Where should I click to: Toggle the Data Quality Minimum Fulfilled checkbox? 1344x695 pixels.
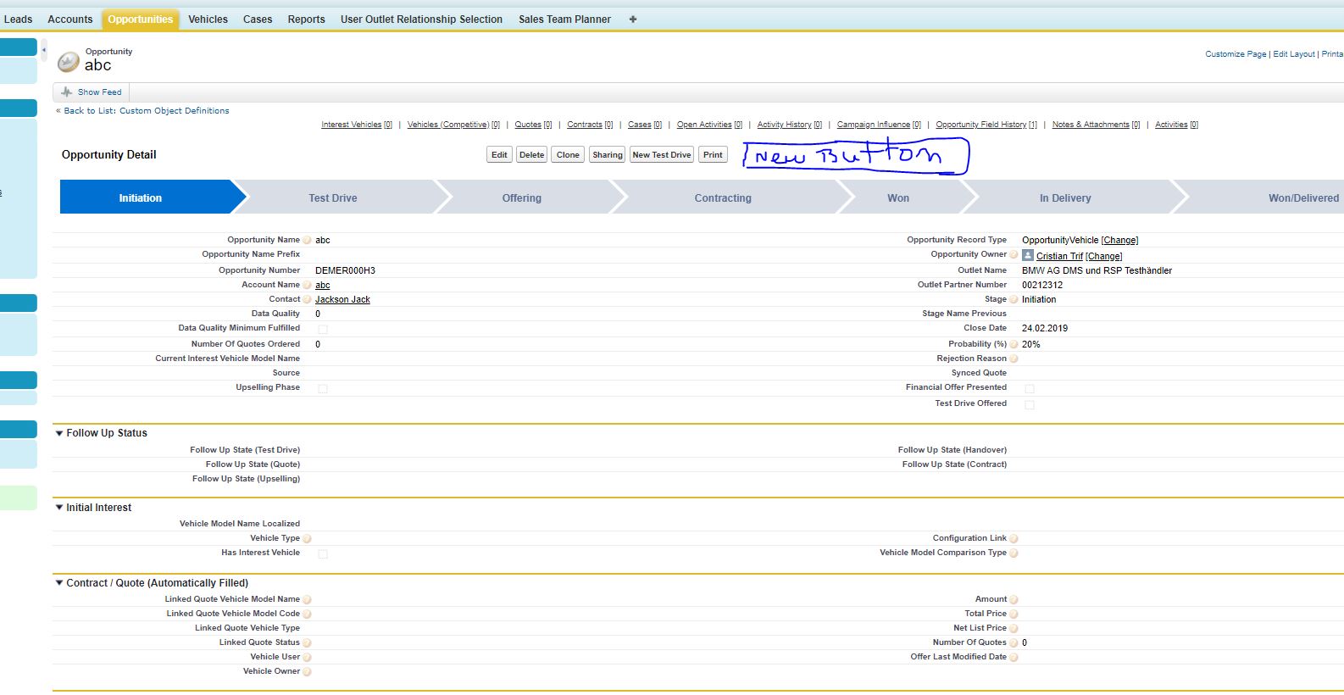323,330
